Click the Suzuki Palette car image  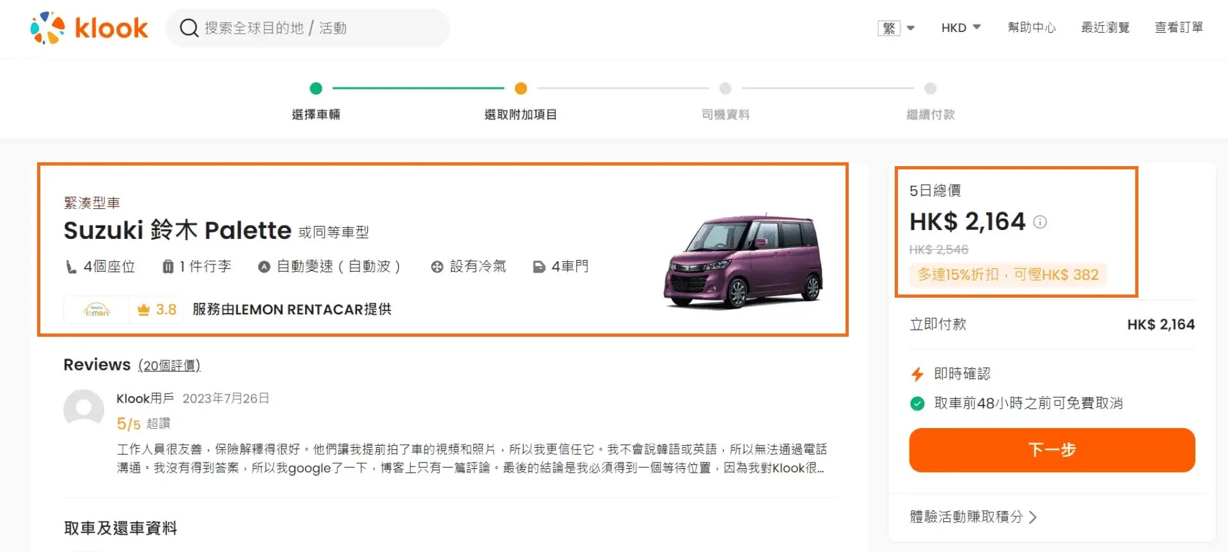743,261
